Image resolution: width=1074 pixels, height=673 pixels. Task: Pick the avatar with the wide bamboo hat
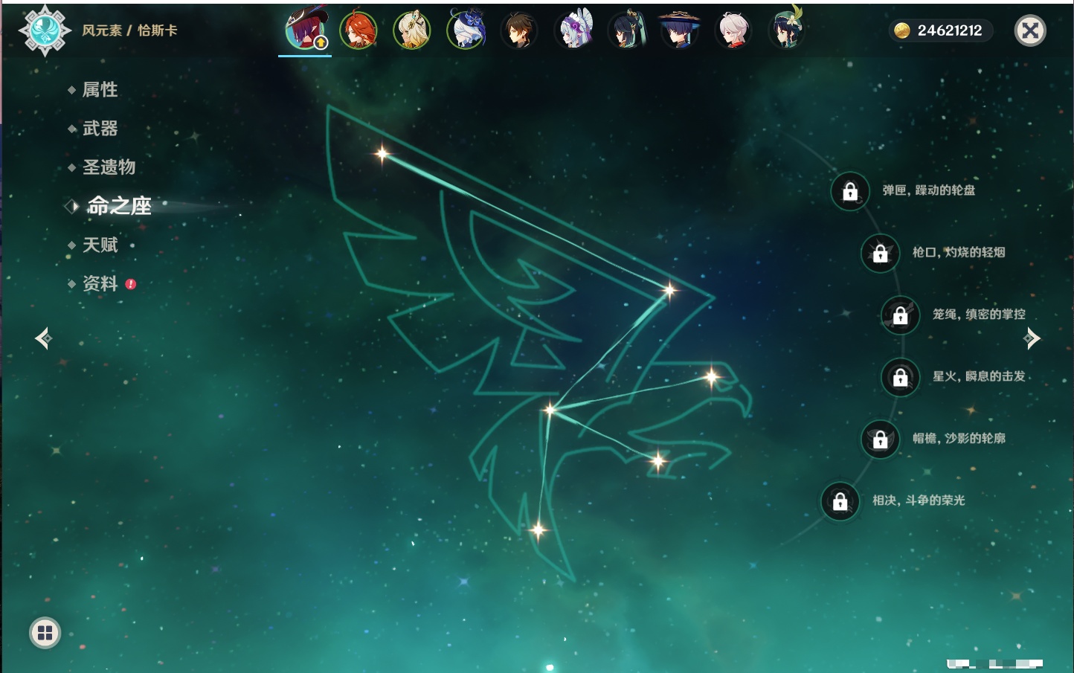[x=680, y=30]
